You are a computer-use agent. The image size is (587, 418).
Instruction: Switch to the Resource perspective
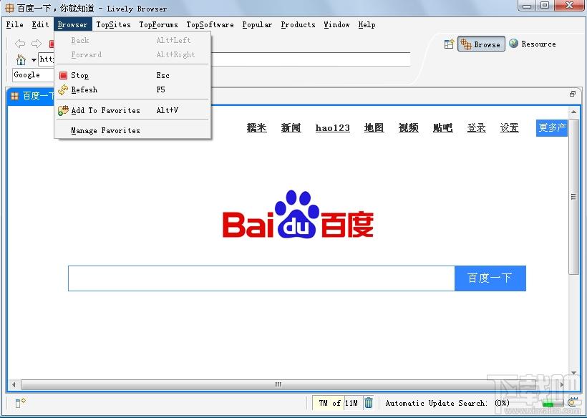click(x=533, y=44)
